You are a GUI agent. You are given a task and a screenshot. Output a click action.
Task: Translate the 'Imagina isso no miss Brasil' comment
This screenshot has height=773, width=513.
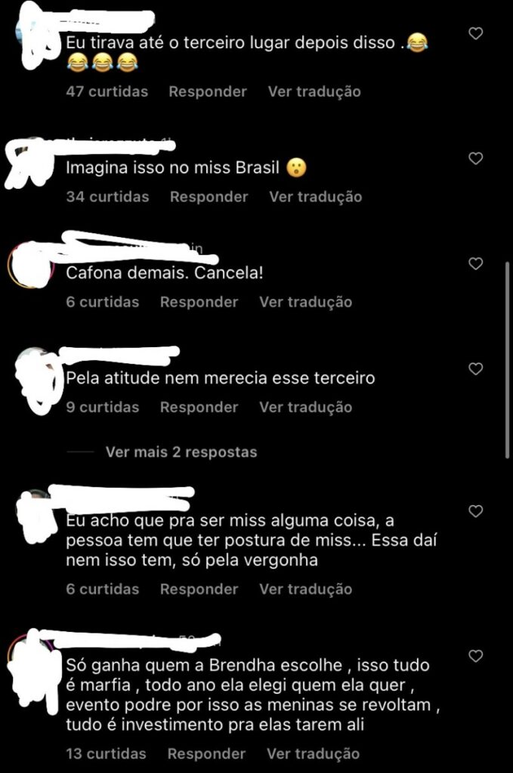point(316,197)
